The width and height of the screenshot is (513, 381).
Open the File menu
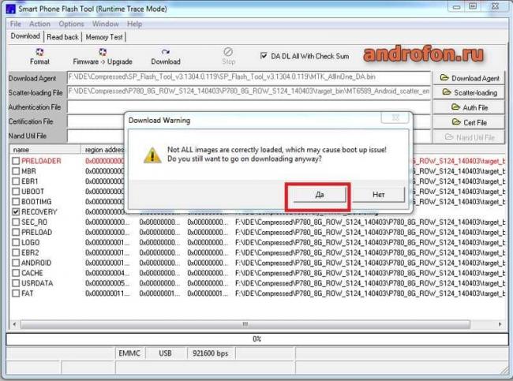pyautogui.click(x=15, y=24)
